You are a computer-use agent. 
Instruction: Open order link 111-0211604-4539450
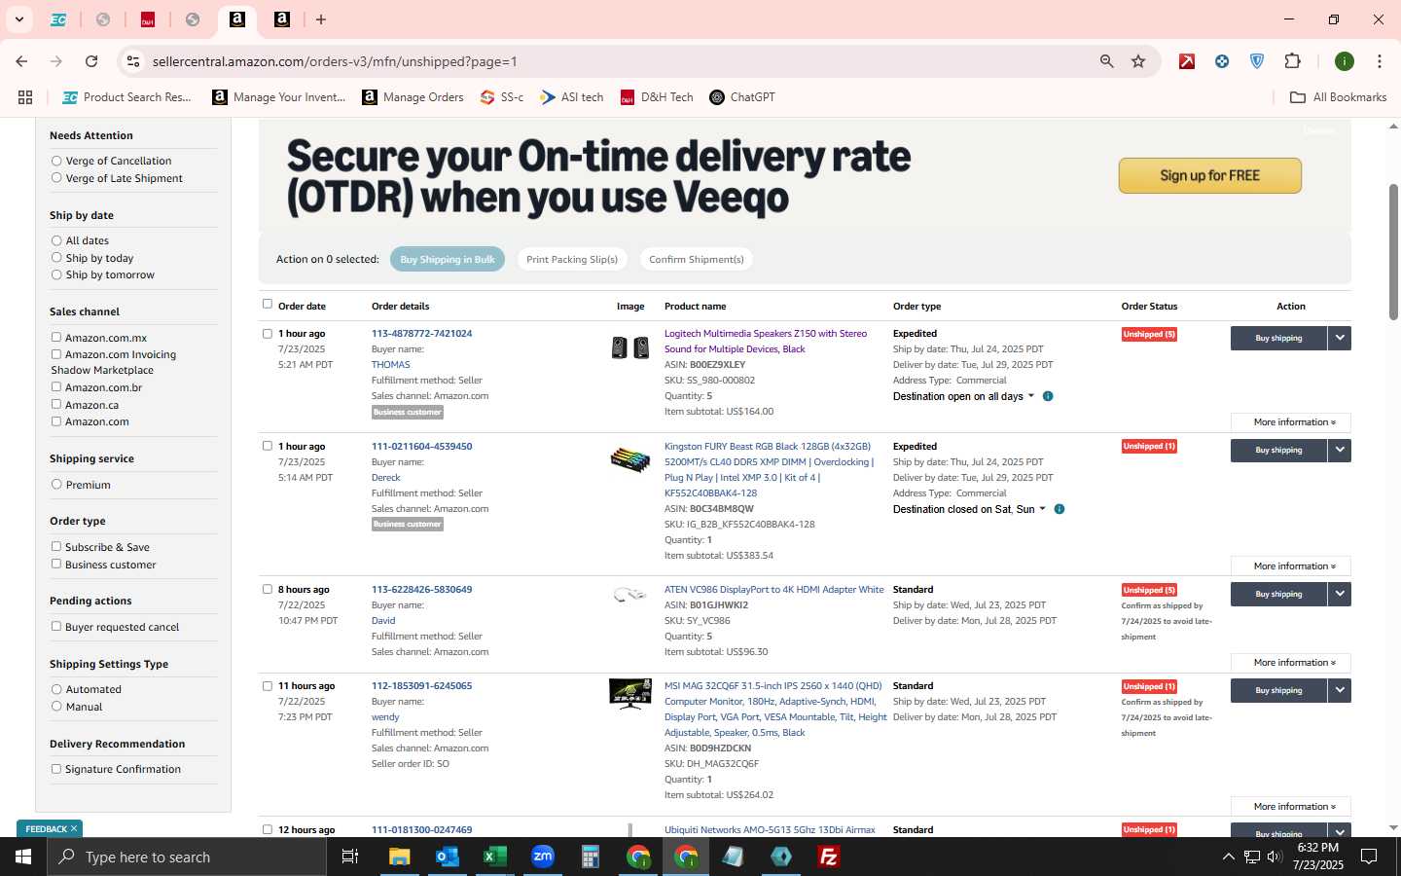[x=421, y=447]
